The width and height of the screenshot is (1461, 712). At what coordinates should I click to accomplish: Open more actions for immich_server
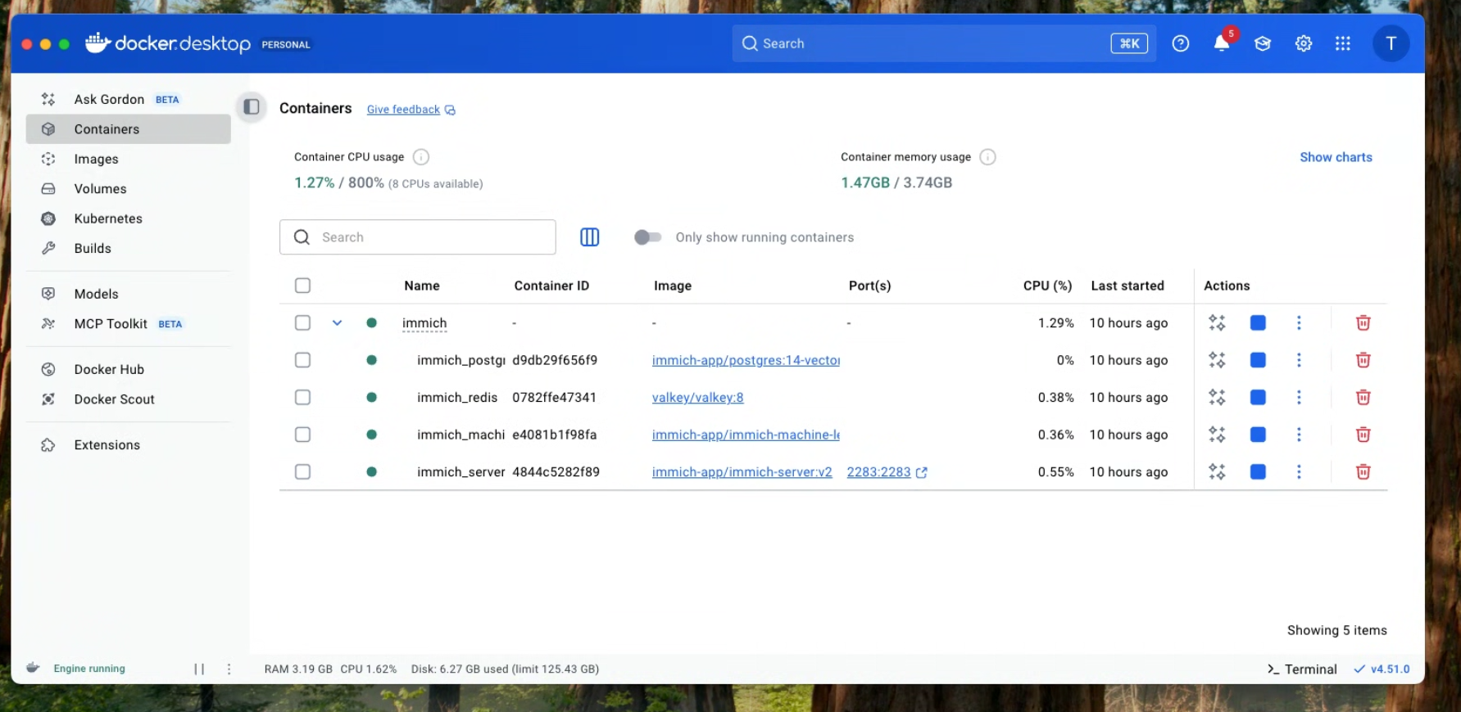[x=1299, y=471]
